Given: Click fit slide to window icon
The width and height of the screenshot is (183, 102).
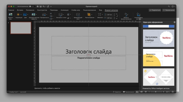Looking at the screenshot, I should 173,92.
